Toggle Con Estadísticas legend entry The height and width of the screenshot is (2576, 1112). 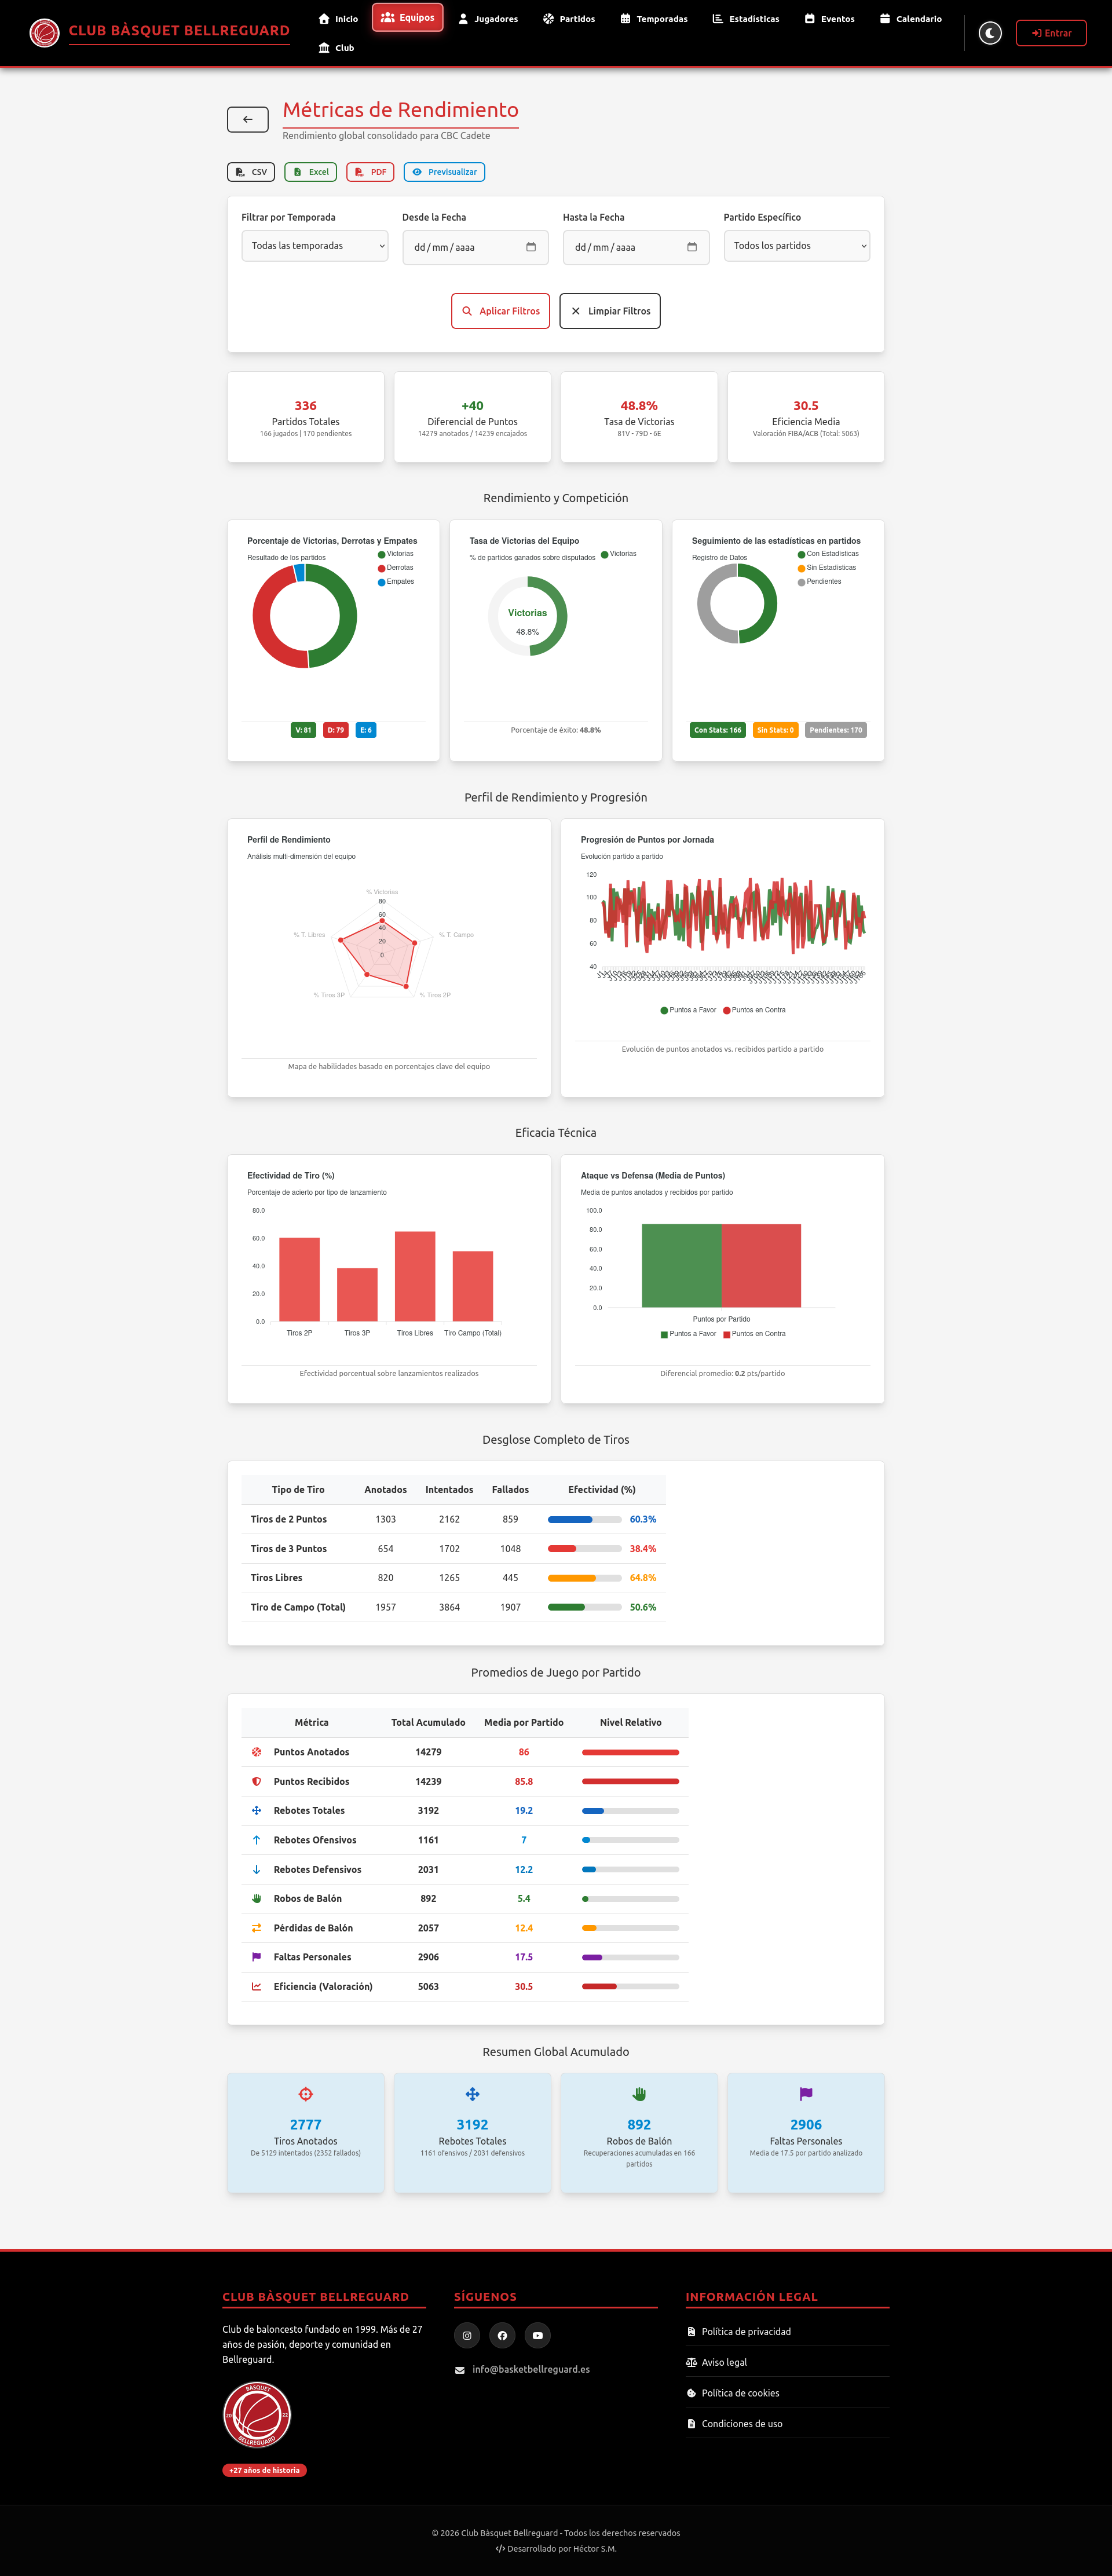pos(828,554)
